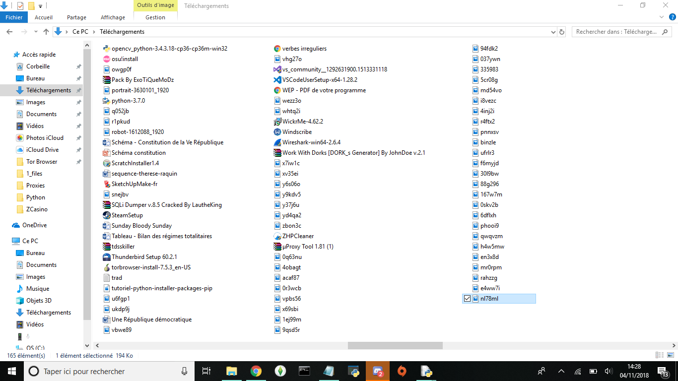Open iCloud Drive in the sidebar
This screenshot has width=678, height=381.
click(x=42, y=150)
